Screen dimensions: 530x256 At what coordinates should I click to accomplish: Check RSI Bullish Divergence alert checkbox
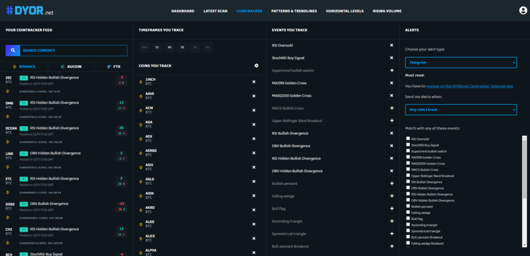point(408,182)
